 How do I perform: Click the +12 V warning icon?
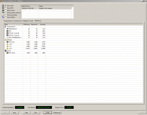tap(7, 48)
